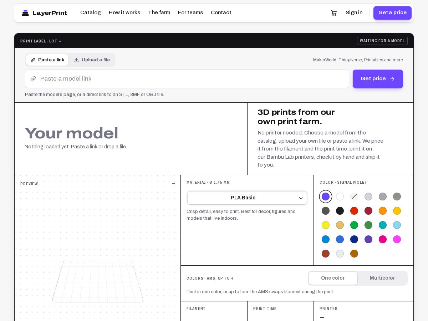428x321 pixels.
Task: Click the PREVIEW label
Action: click(x=29, y=184)
